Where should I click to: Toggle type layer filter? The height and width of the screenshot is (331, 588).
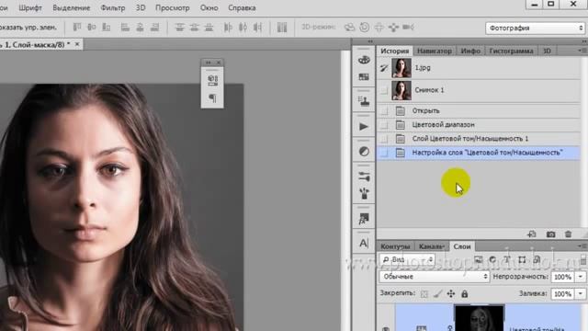pos(507,259)
